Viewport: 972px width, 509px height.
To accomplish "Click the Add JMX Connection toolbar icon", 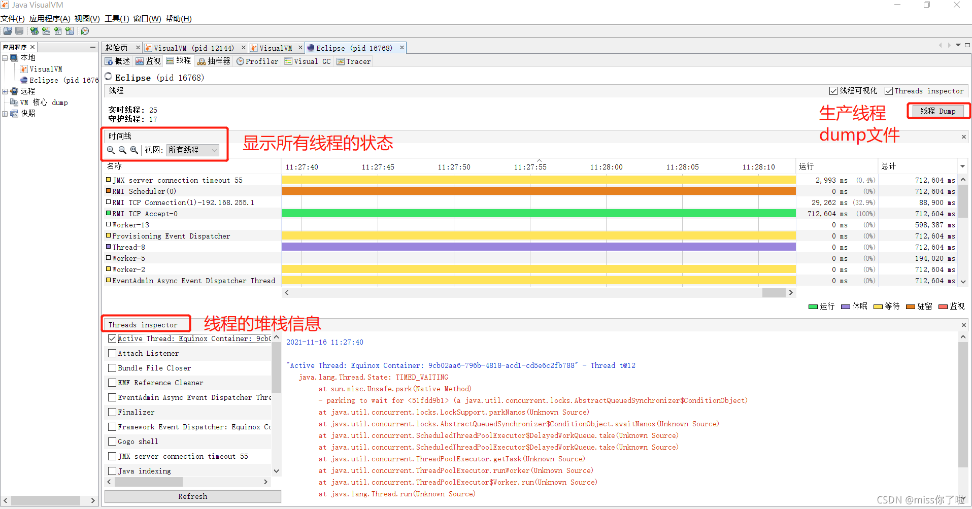I will [x=46, y=30].
